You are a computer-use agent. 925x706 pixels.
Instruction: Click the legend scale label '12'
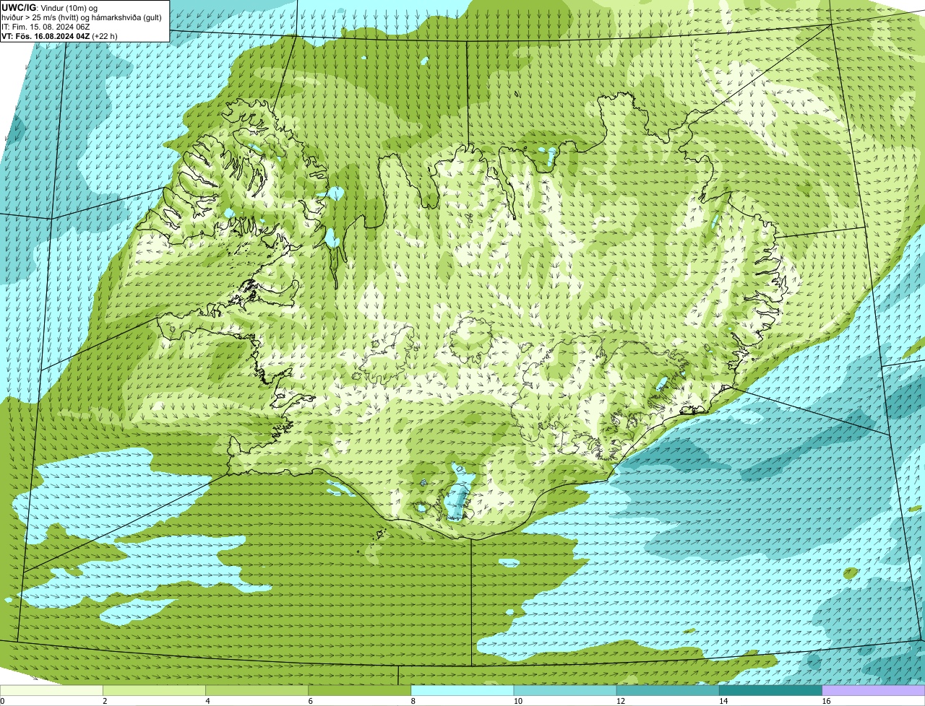620,701
